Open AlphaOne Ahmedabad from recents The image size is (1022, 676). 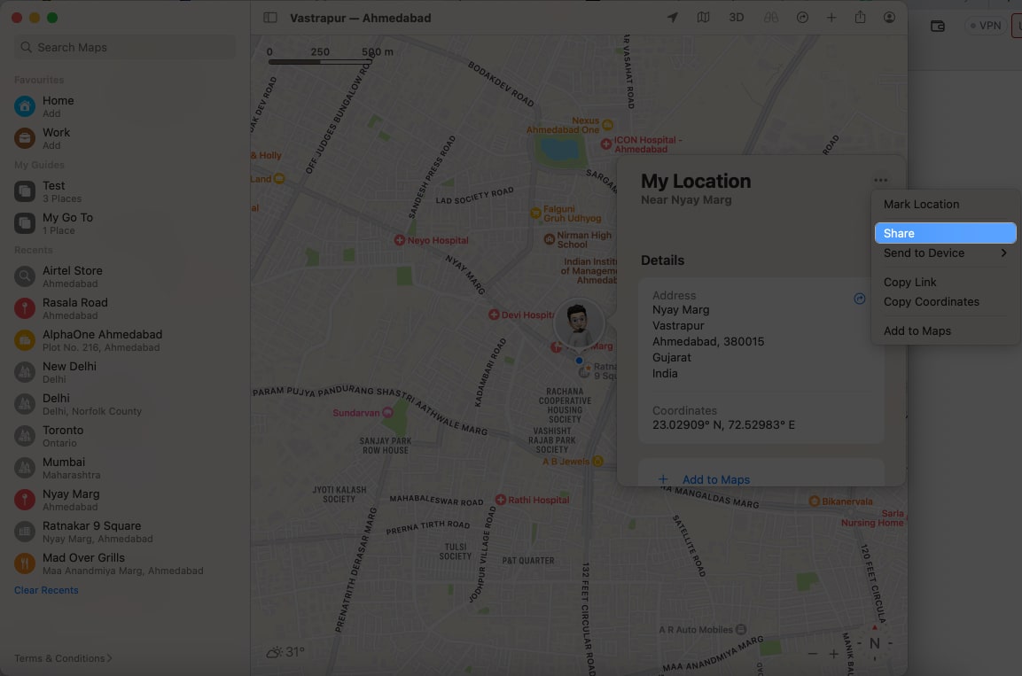pos(124,340)
